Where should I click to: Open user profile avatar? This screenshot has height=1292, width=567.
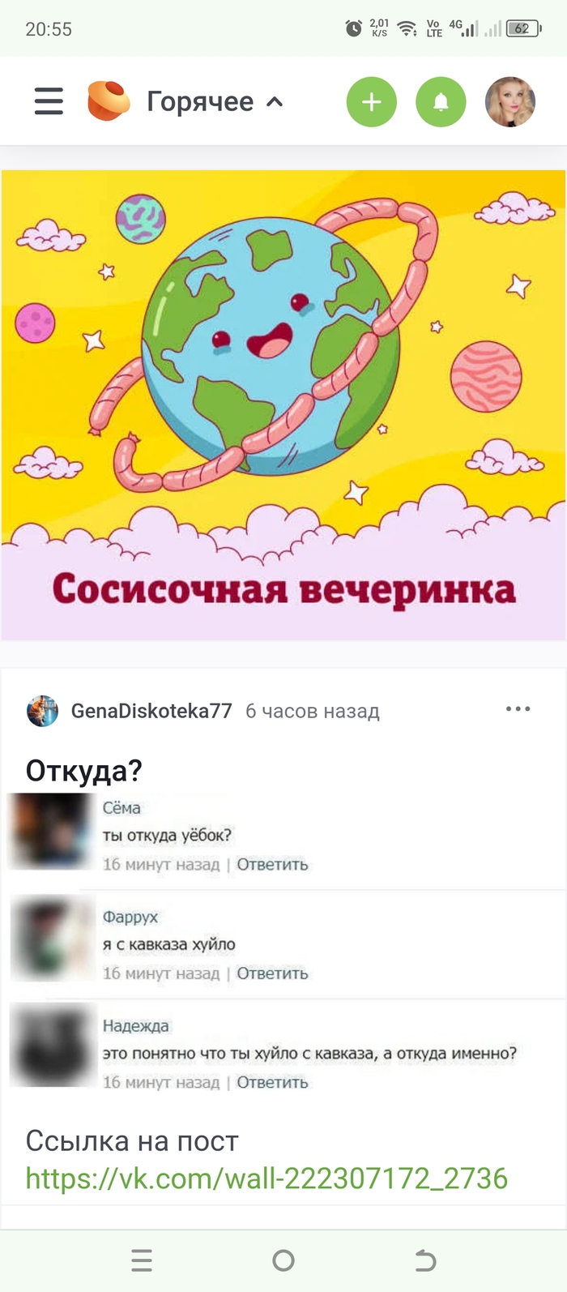click(x=510, y=101)
